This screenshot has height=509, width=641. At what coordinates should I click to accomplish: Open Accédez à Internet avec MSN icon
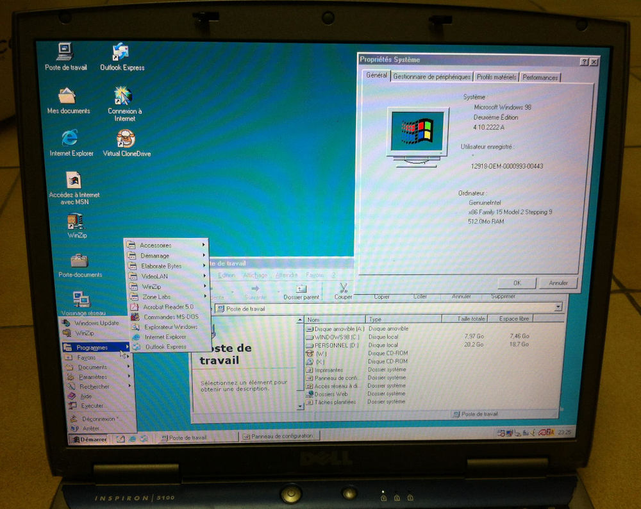(74, 188)
